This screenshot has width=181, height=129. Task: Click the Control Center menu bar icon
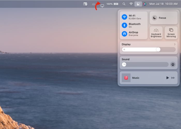(x=138, y=4)
